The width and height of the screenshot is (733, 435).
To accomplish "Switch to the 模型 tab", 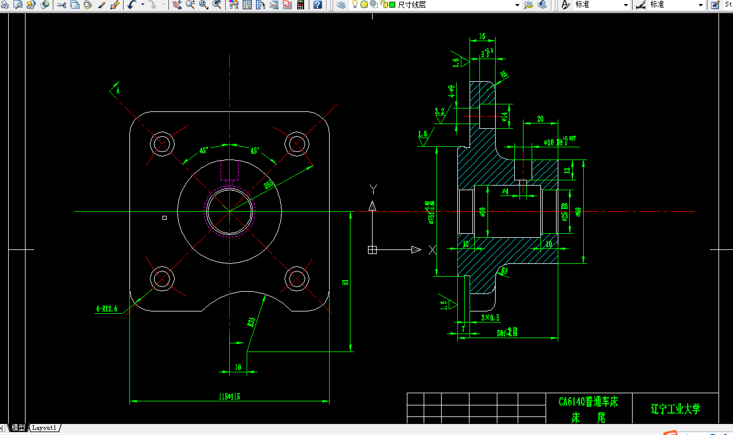I will pos(19,427).
